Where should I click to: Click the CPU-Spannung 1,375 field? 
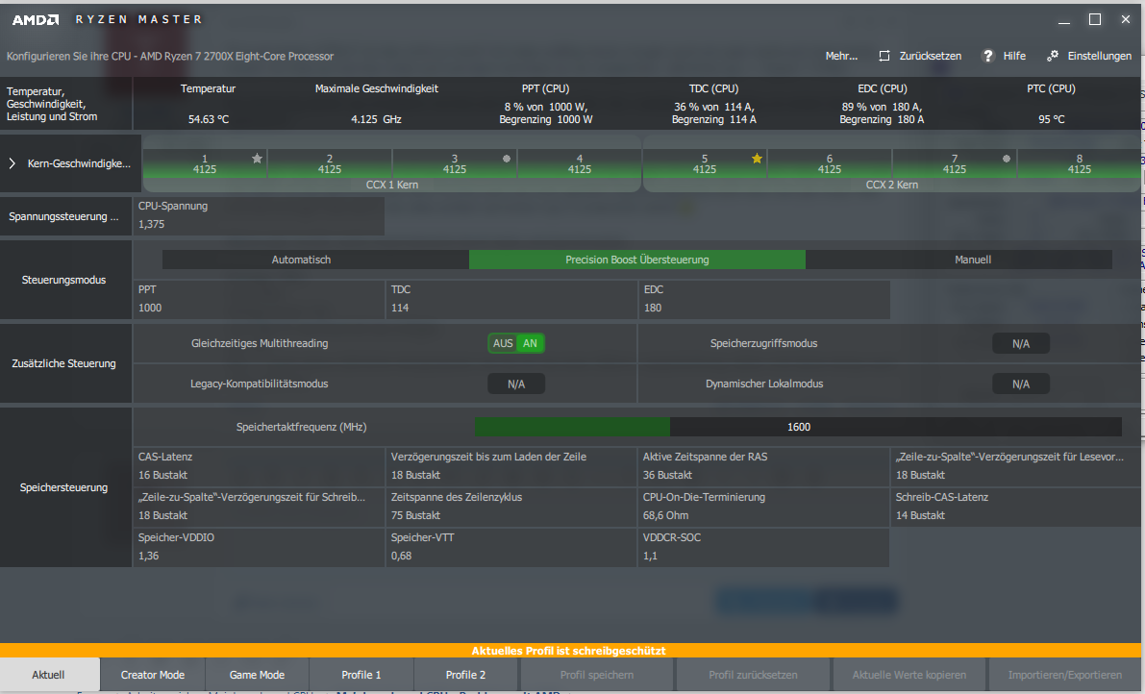point(259,216)
